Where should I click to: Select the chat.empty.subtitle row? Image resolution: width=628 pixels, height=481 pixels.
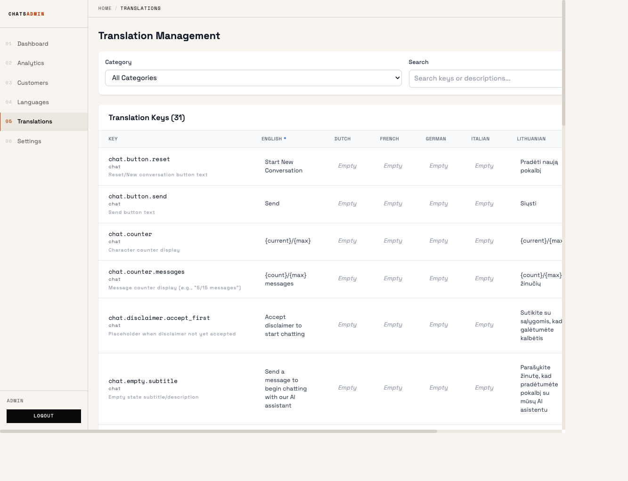(143, 381)
